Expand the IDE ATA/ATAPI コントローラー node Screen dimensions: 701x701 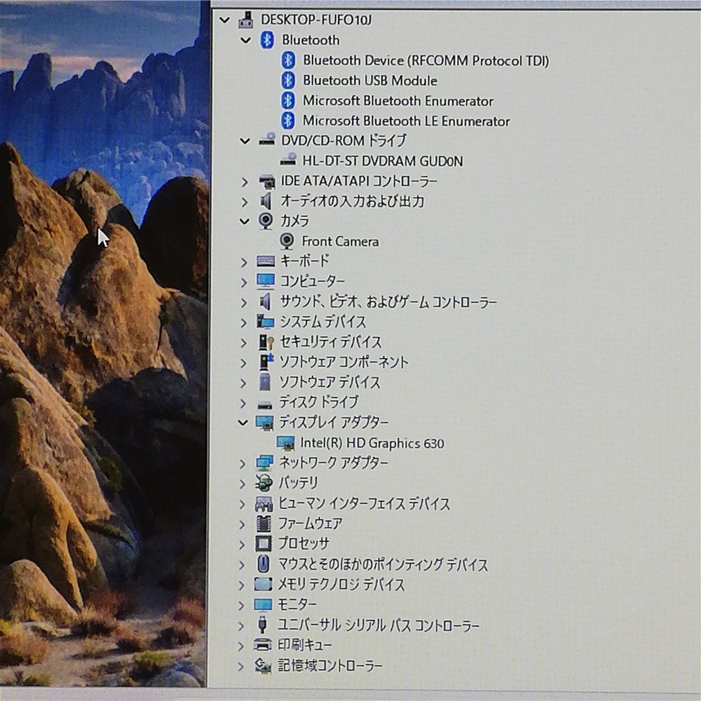(x=244, y=182)
